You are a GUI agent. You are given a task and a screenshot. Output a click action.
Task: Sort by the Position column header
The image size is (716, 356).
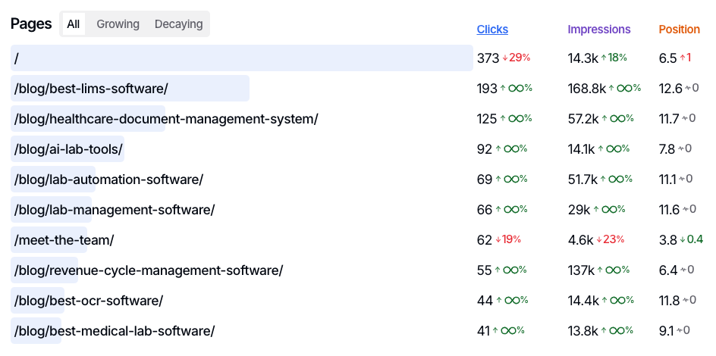click(x=679, y=30)
